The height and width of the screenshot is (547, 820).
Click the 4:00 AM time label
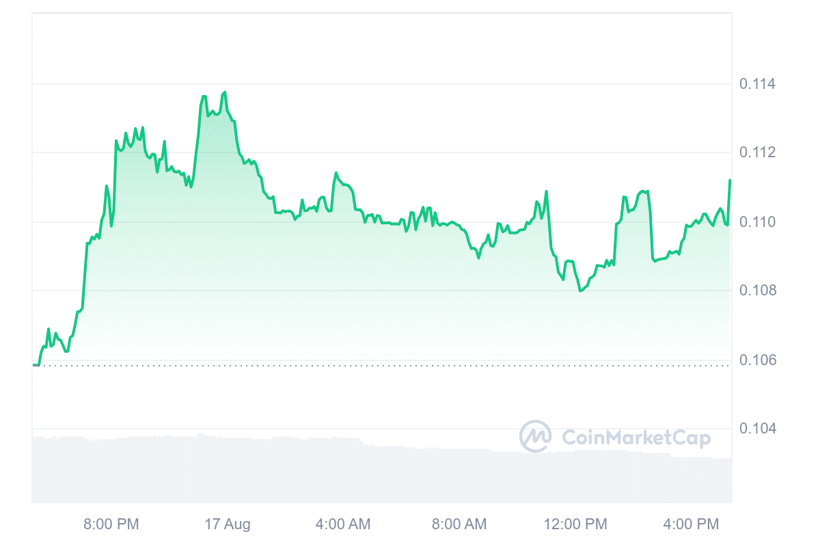[x=343, y=524]
